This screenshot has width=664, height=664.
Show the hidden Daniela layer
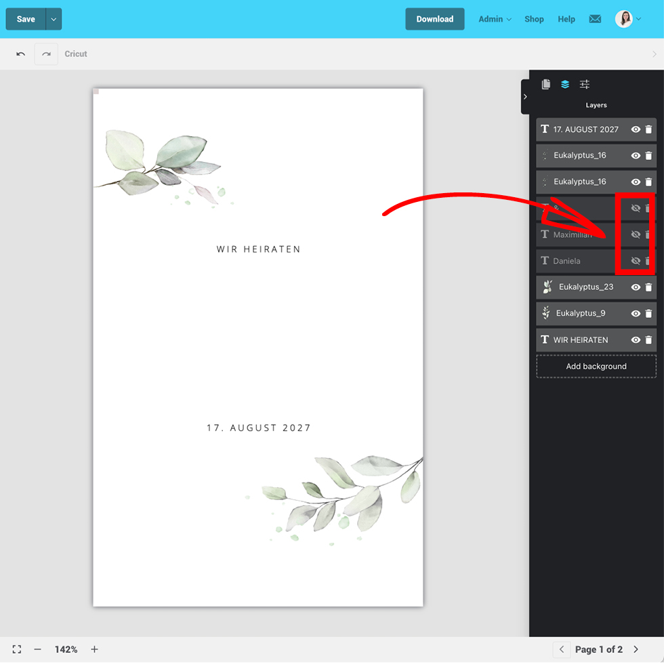tap(636, 261)
